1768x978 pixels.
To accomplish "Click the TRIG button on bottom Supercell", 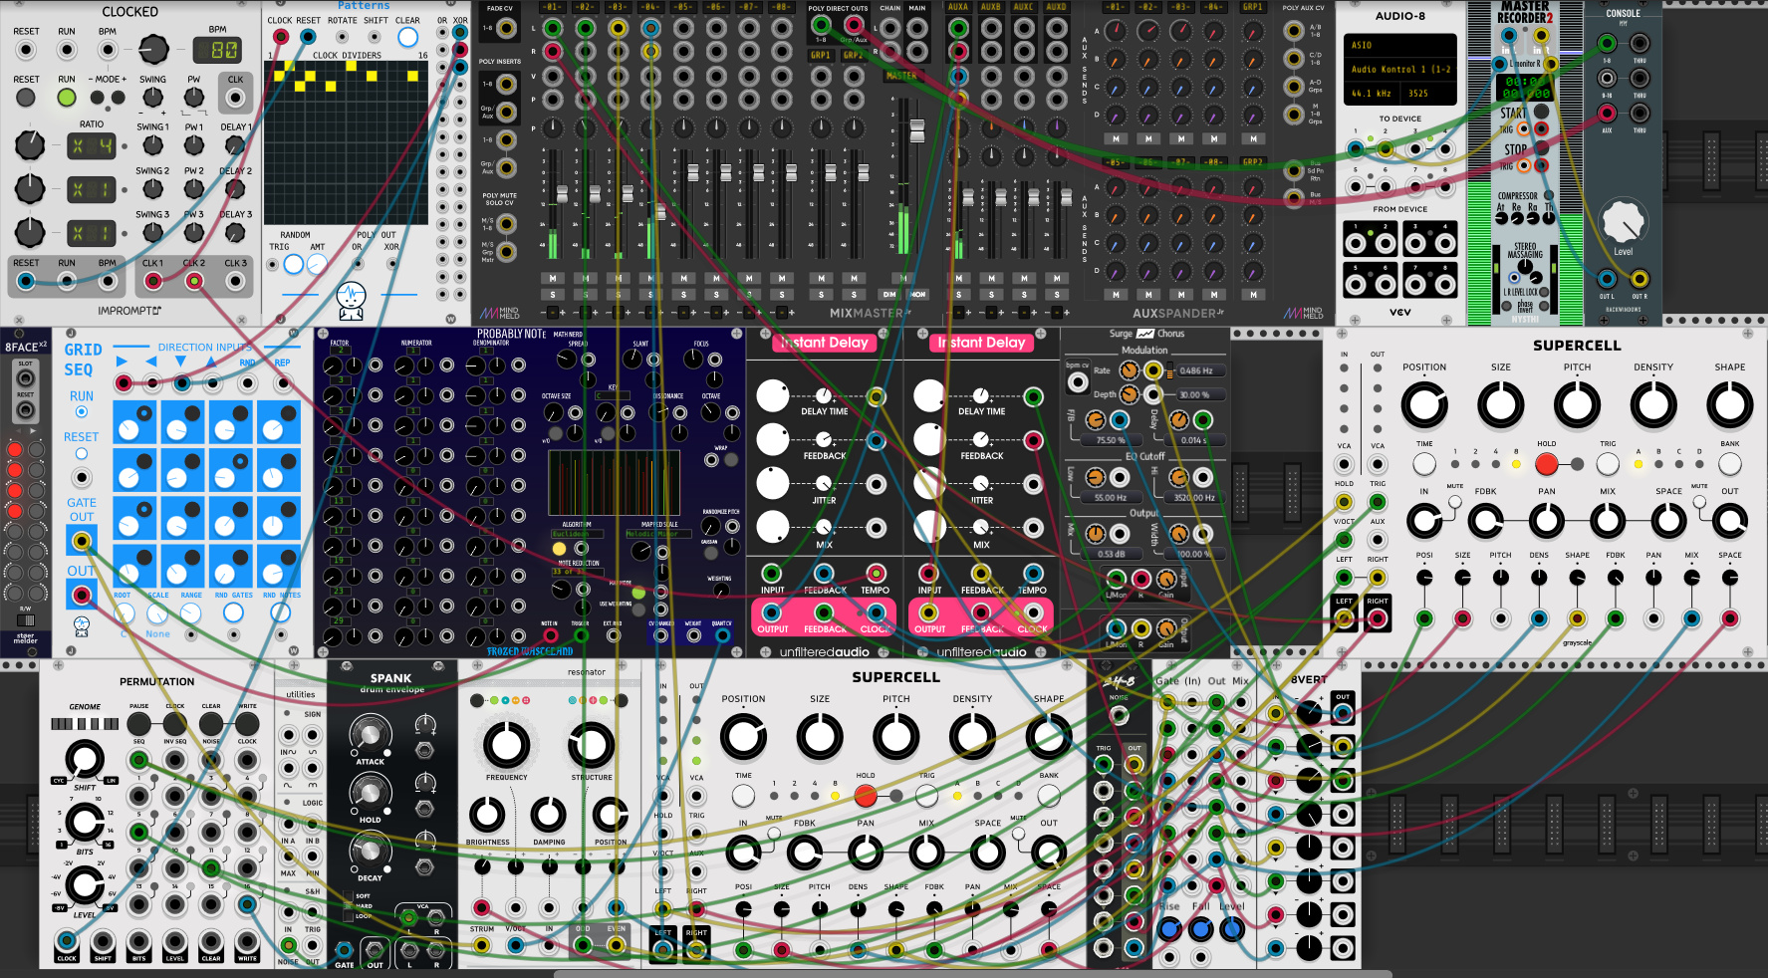I will coord(926,795).
